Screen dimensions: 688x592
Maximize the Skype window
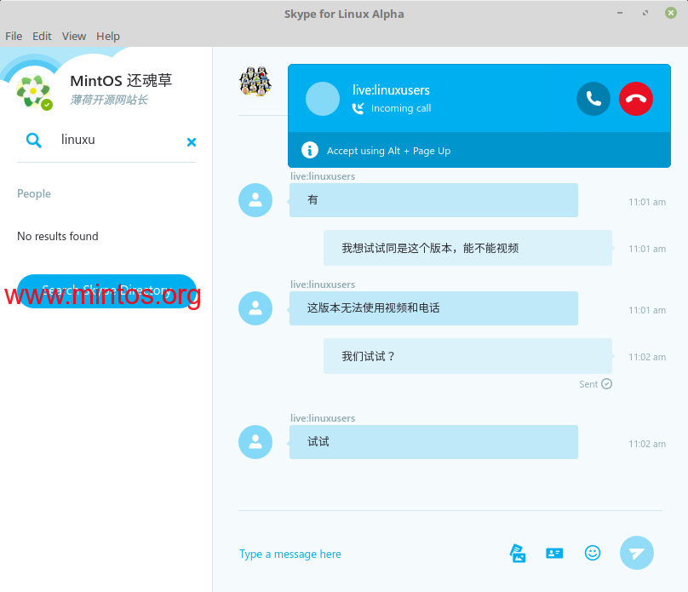(x=645, y=13)
